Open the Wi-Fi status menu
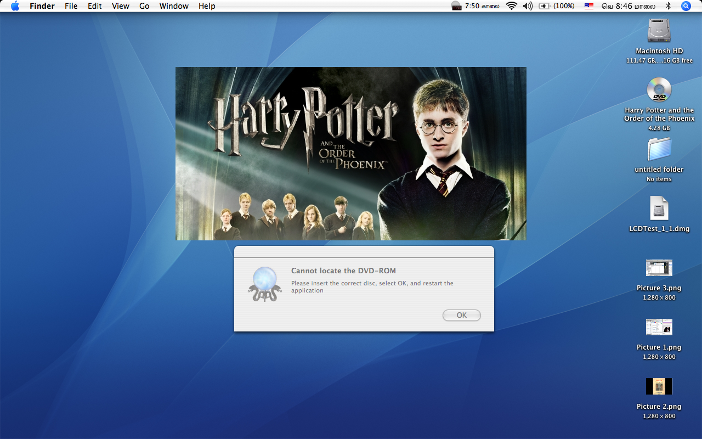The height and width of the screenshot is (439, 702). (x=512, y=6)
